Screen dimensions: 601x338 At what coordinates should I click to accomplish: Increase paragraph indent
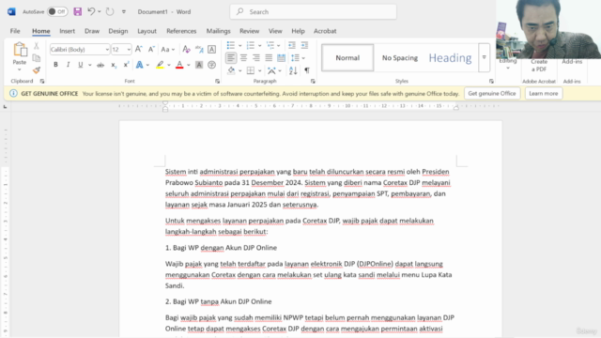point(304,45)
